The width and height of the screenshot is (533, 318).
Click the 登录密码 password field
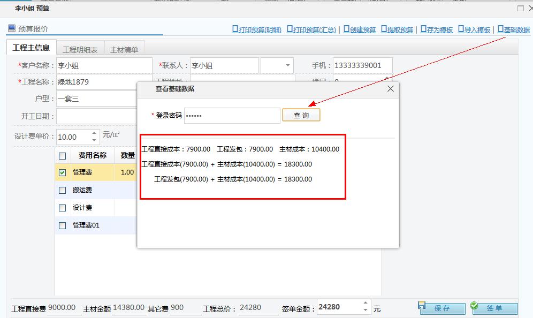[x=231, y=116]
